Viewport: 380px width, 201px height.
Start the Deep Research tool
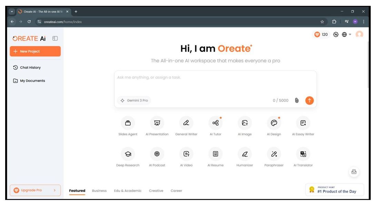pos(128,154)
